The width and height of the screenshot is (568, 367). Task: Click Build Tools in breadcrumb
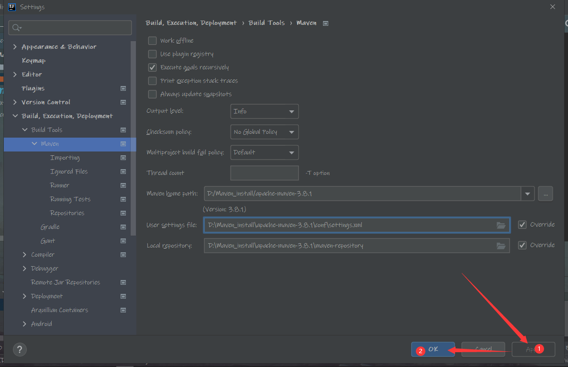[267, 23]
